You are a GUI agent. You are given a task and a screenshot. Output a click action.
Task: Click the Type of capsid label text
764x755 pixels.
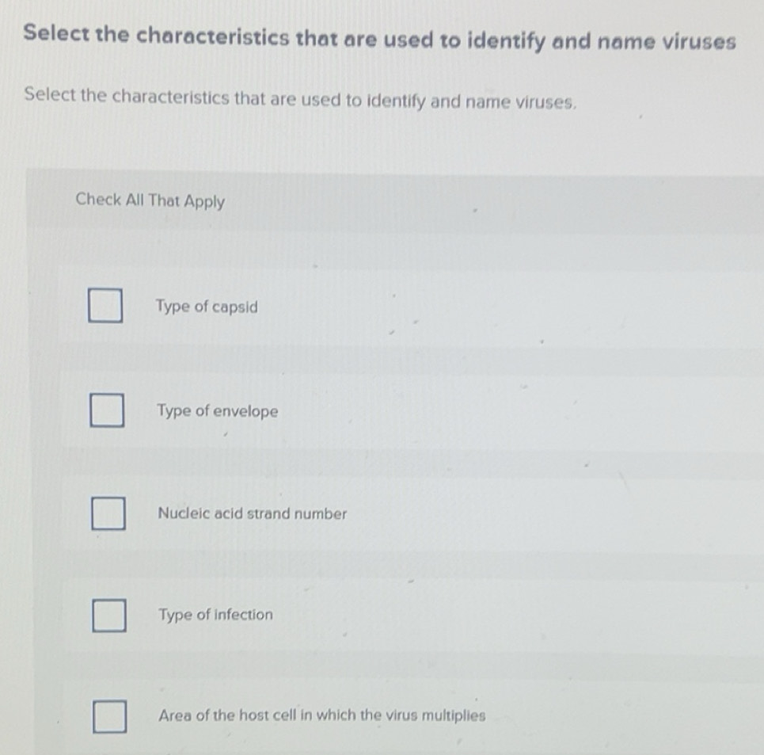pyautogui.click(x=207, y=307)
